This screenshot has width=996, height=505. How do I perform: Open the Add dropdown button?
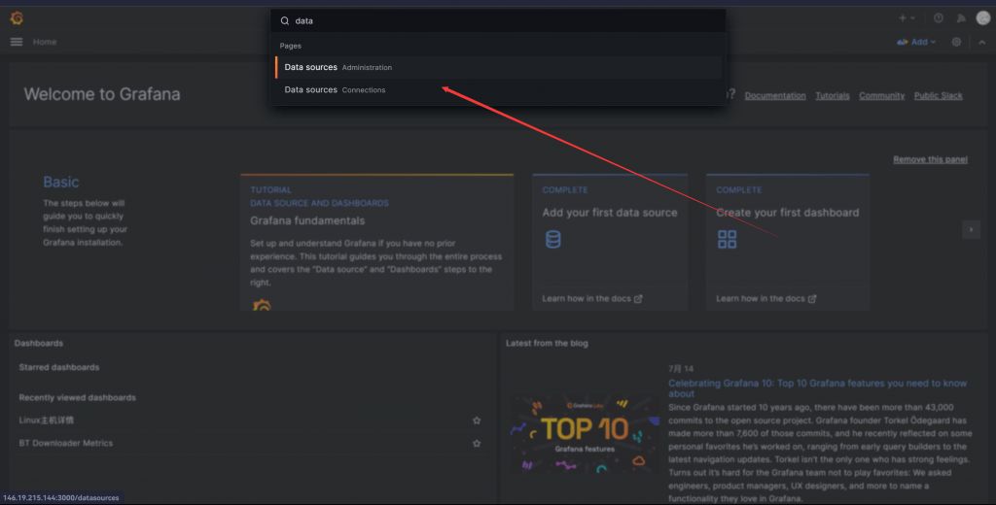pyautogui.click(x=916, y=42)
